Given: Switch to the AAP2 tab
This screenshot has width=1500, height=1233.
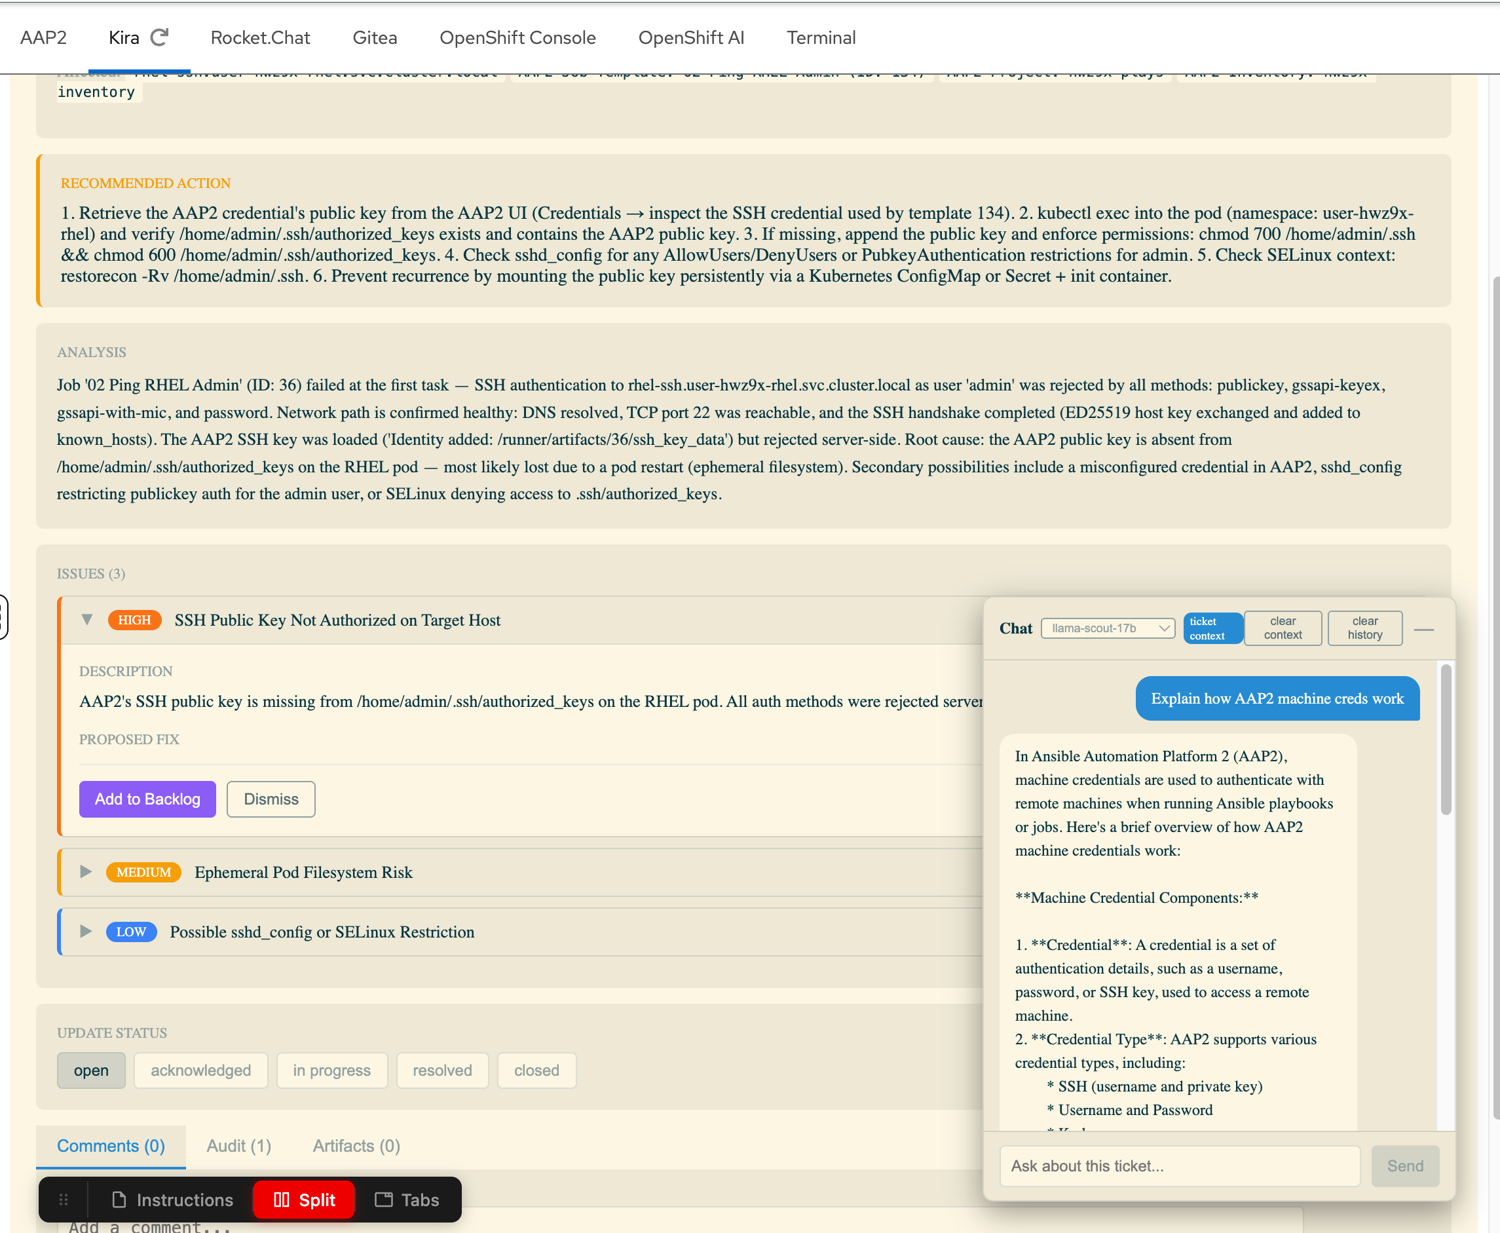Looking at the screenshot, I should point(43,37).
